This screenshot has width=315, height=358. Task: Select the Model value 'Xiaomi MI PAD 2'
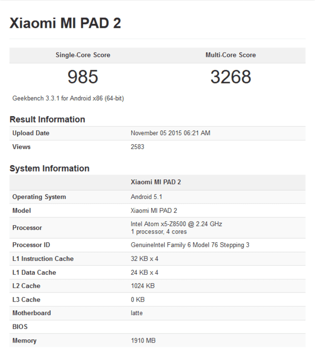(154, 210)
